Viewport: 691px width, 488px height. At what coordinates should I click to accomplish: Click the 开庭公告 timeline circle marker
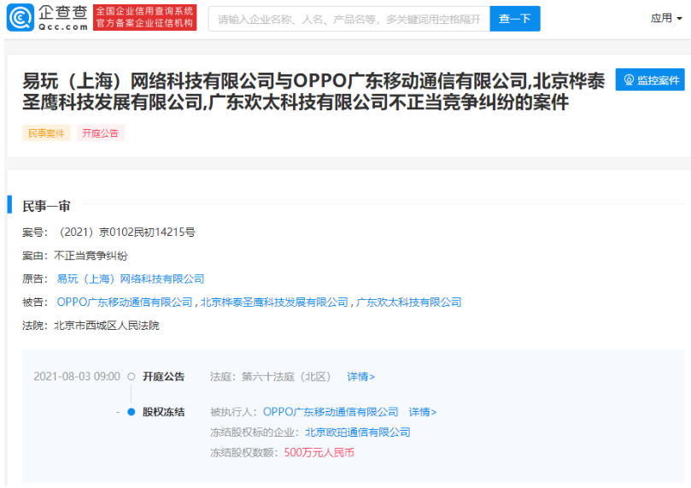pyautogui.click(x=132, y=377)
